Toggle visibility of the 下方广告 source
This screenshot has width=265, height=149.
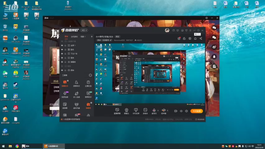pos(62,54)
